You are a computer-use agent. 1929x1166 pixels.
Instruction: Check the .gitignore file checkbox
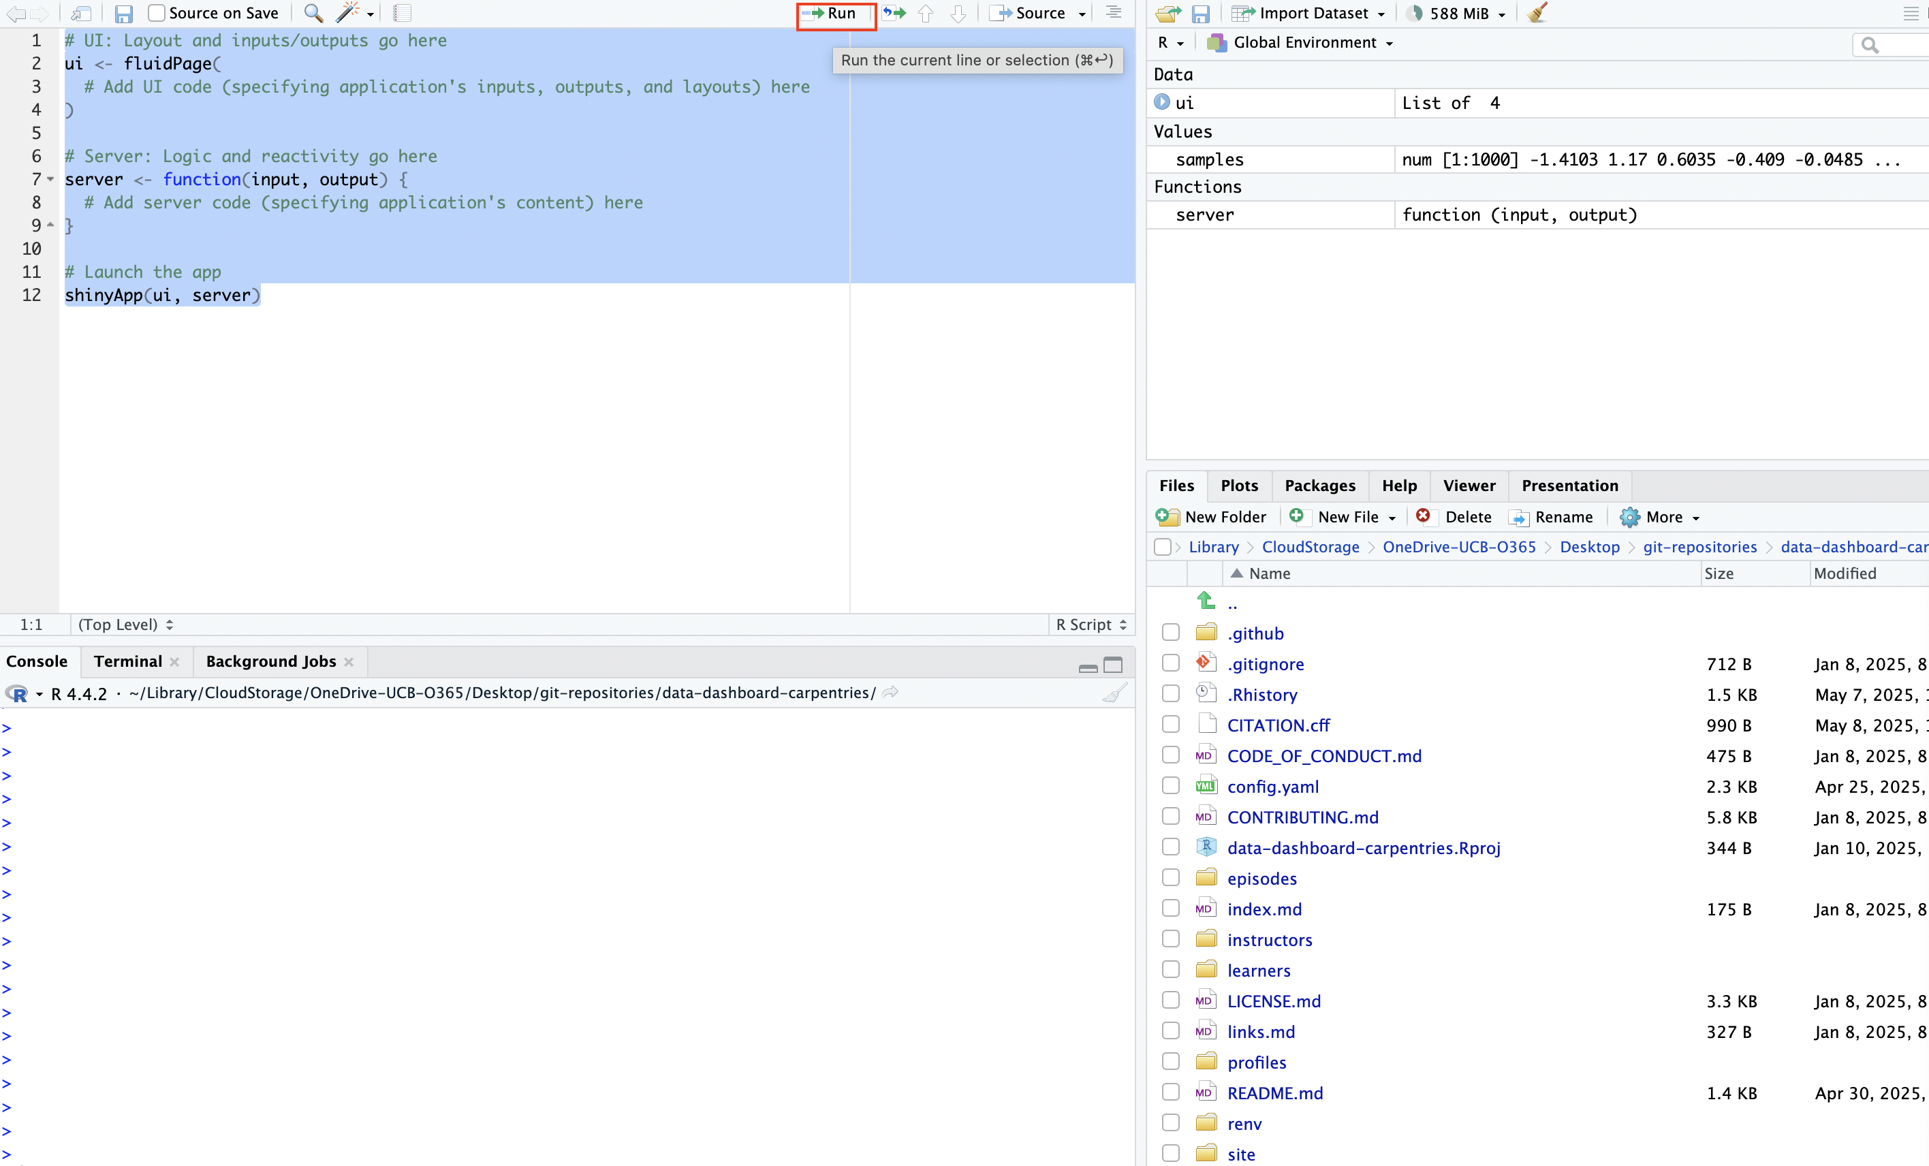[1170, 663]
